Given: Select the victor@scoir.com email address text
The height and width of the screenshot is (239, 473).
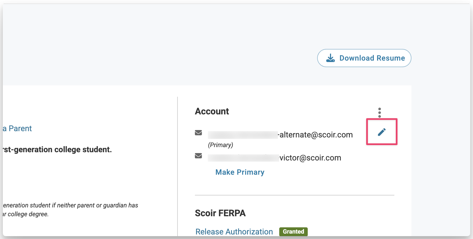Looking at the screenshot, I should pos(310,158).
